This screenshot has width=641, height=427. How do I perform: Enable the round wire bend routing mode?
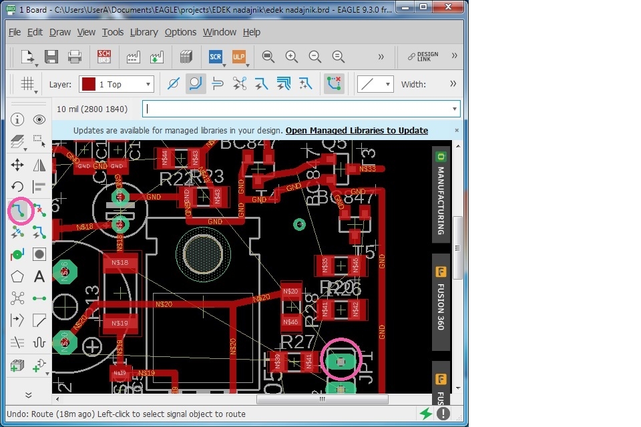tap(195, 84)
